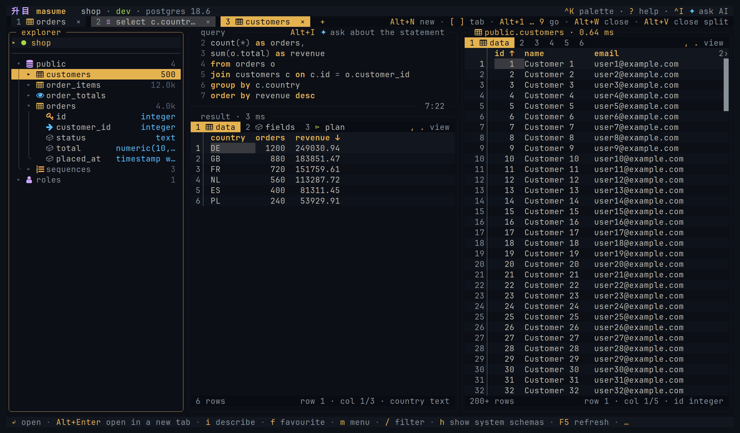Viewport: 740px width, 433px height.
Task: Click the green shop connection status dot
Action: tap(24, 43)
